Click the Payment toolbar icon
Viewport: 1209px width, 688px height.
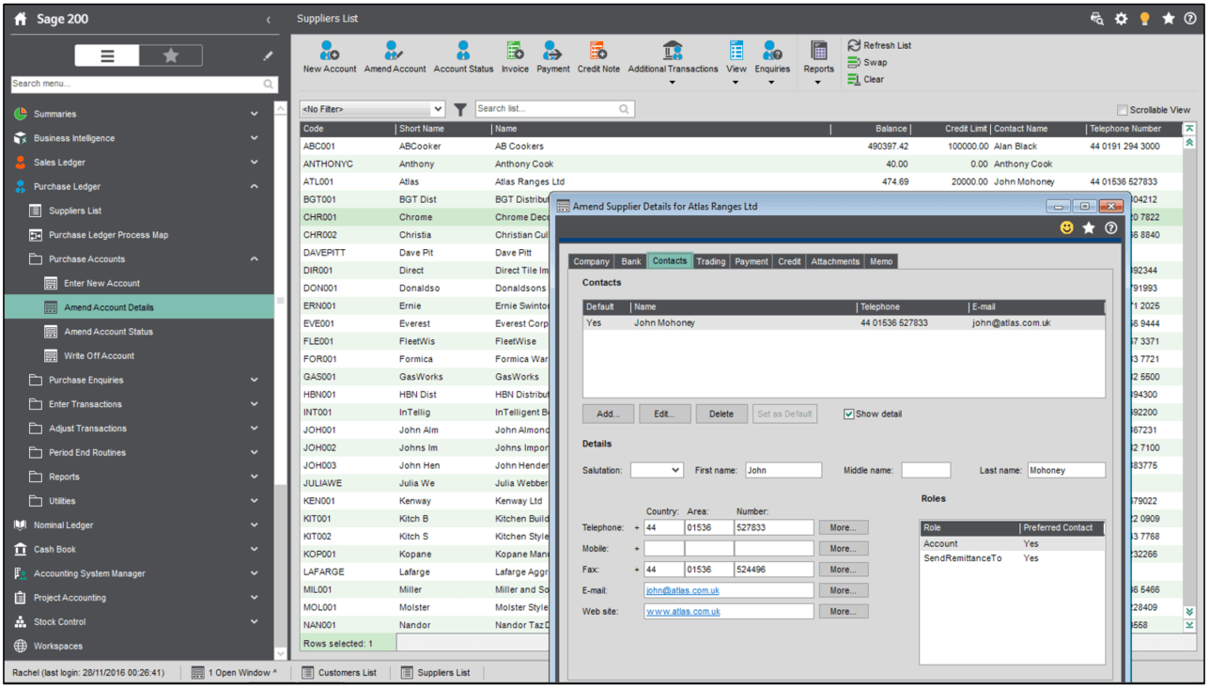[552, 51]
